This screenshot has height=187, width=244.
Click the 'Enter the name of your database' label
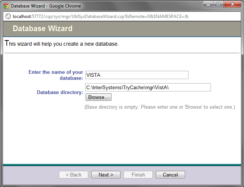coord(56,75)
